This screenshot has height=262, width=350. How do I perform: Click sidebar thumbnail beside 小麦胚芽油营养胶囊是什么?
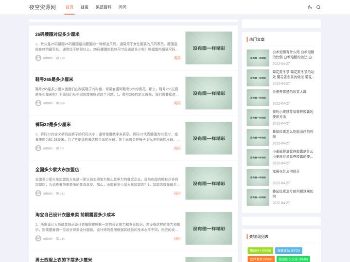click(258, 158)
